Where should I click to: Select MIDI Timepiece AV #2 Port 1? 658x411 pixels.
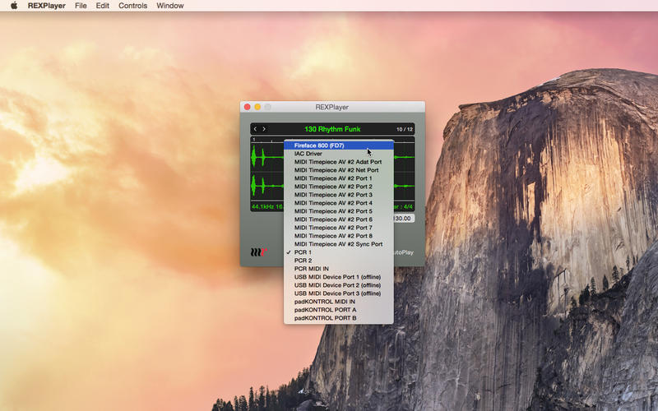point(339,178)
